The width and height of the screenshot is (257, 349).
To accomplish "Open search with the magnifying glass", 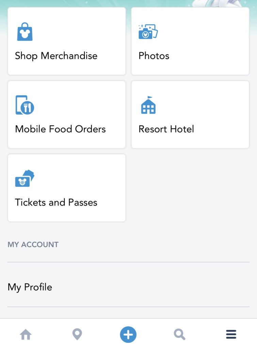I will pyautogui.click(x=179, y=334).
